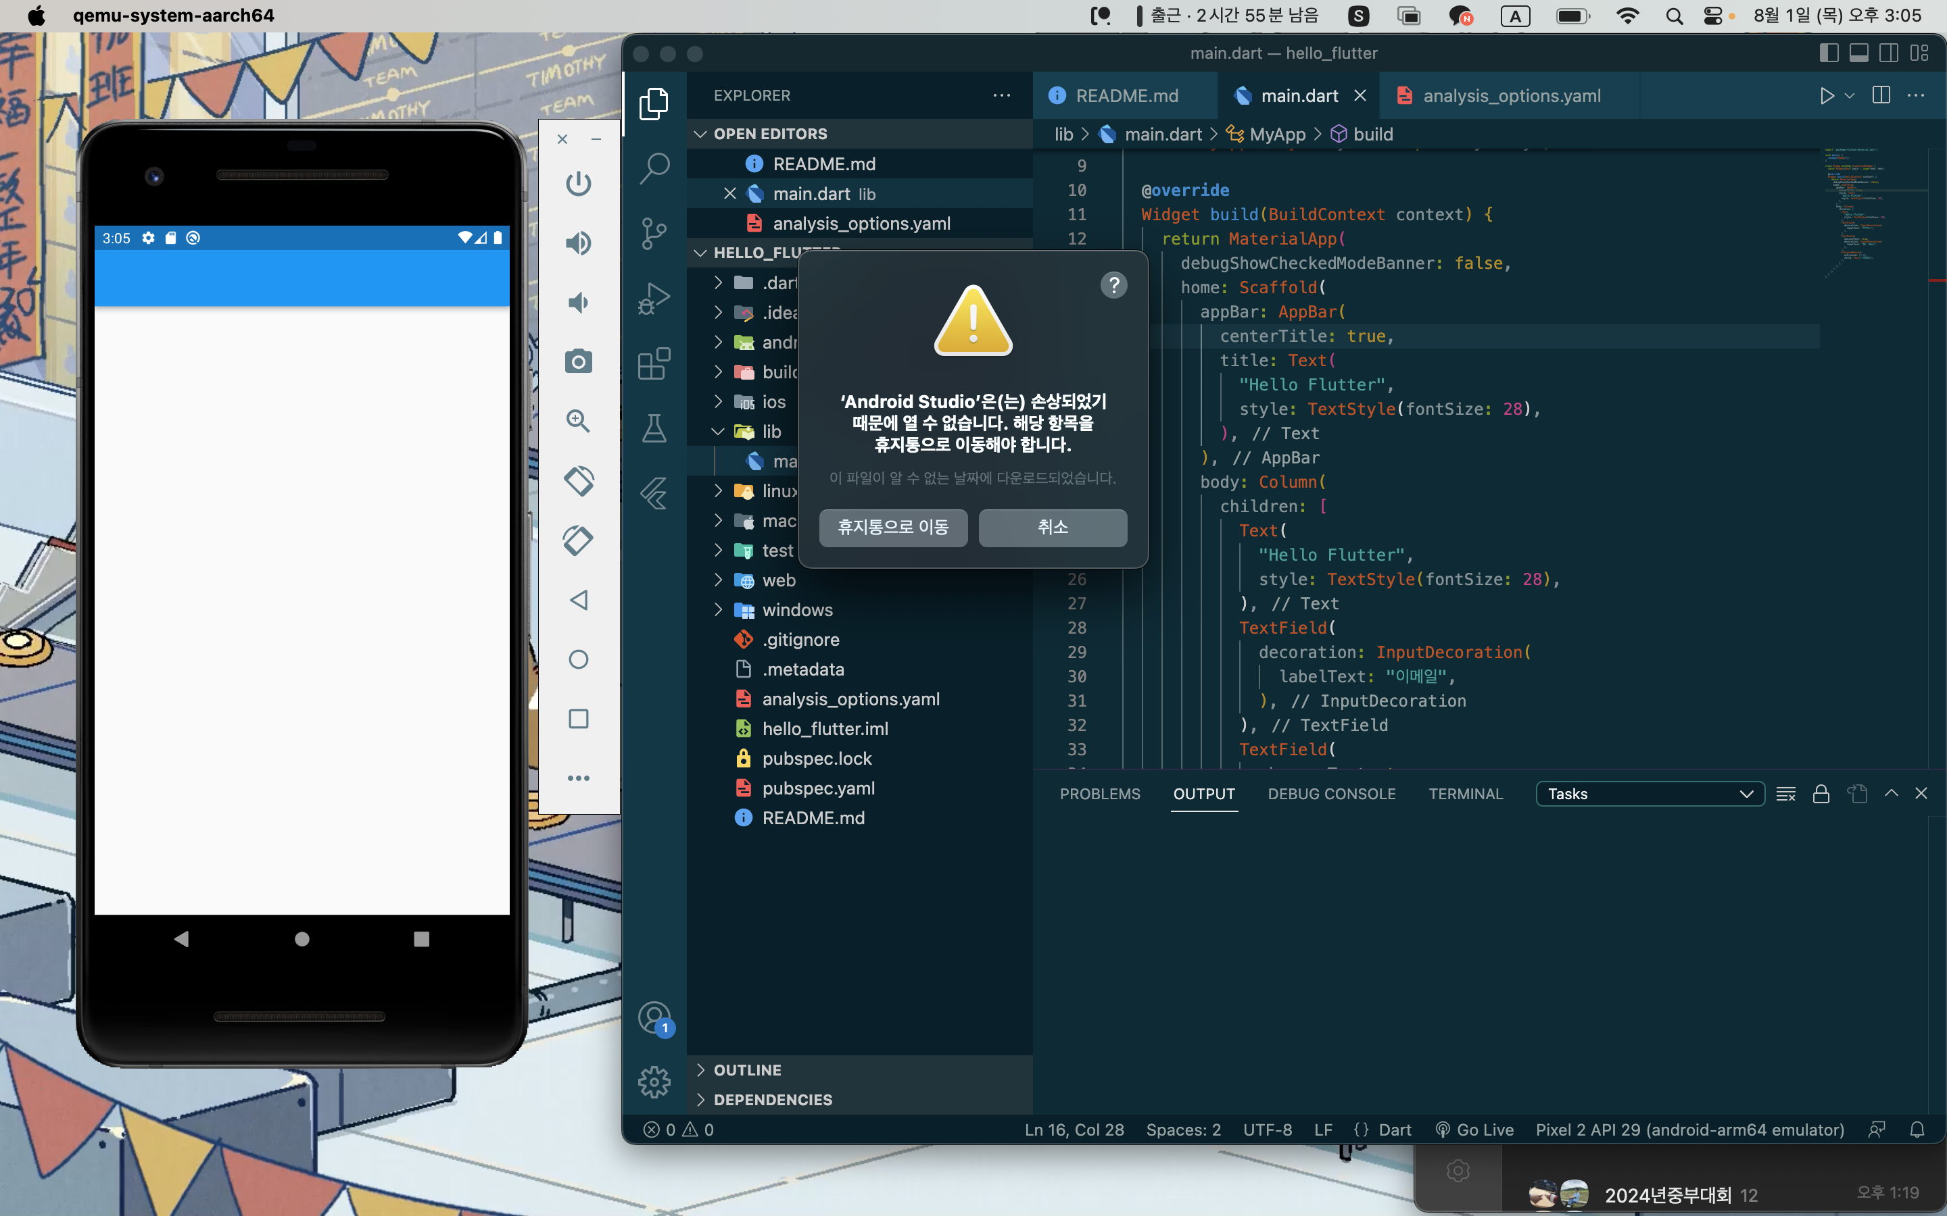
Task: Click the Pixel 2 API 29 device selector
Action: click(1689, 1130)
